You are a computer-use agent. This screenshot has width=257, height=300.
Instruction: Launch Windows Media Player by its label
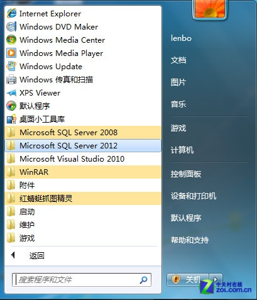[61, 53]
